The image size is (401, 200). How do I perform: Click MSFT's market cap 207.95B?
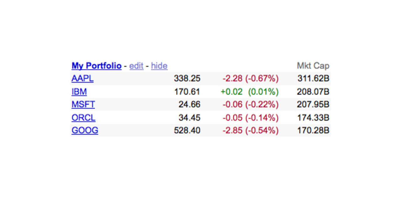(x=313, y=104)
